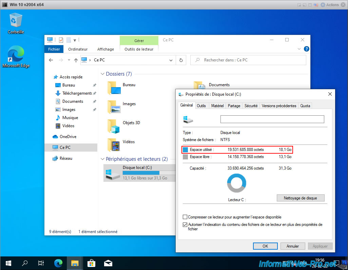Screen dimensions: 348x270
Task: Switch to the Quota tab
Action: [x=305, y=106]
